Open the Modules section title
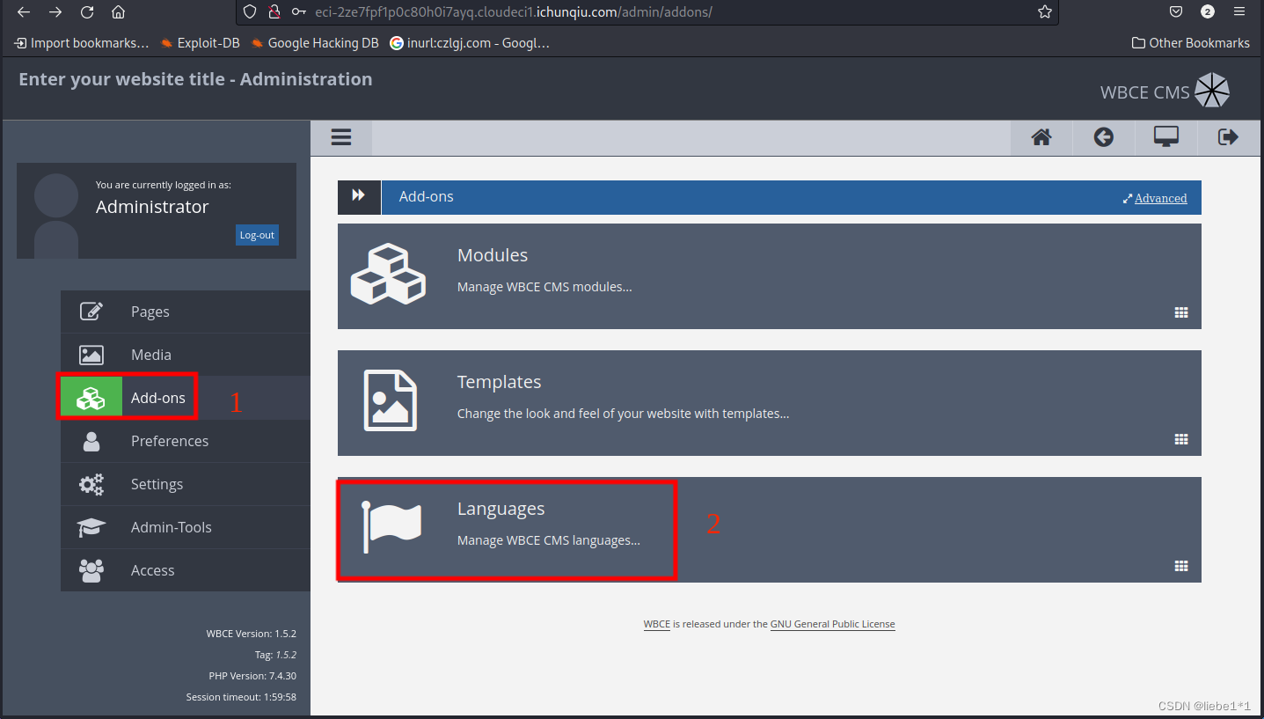The width and height of the screenshot is (1264, 719). point(493,255)
